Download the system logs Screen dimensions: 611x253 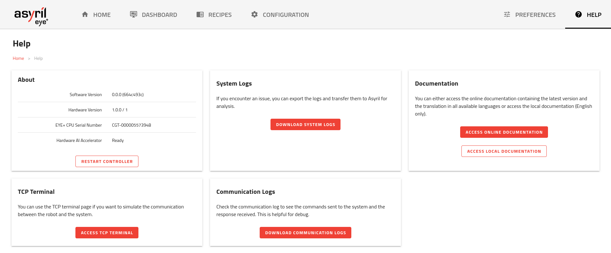pyautogui.click(x=305, y=124)
